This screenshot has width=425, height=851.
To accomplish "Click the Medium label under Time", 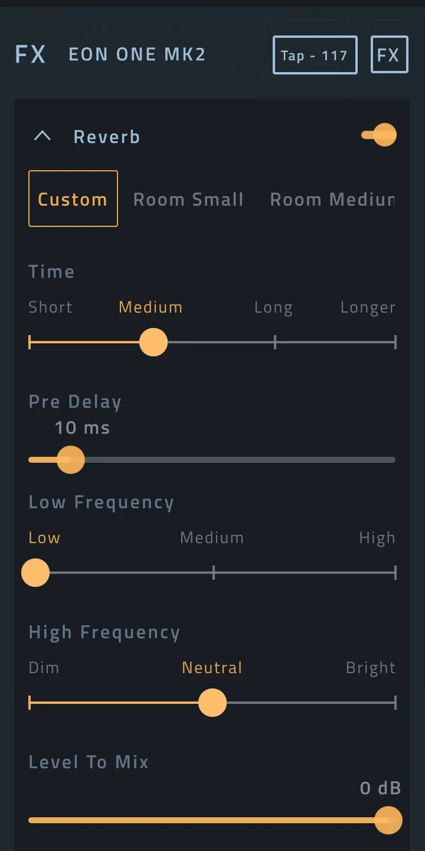I will [150, 307].
